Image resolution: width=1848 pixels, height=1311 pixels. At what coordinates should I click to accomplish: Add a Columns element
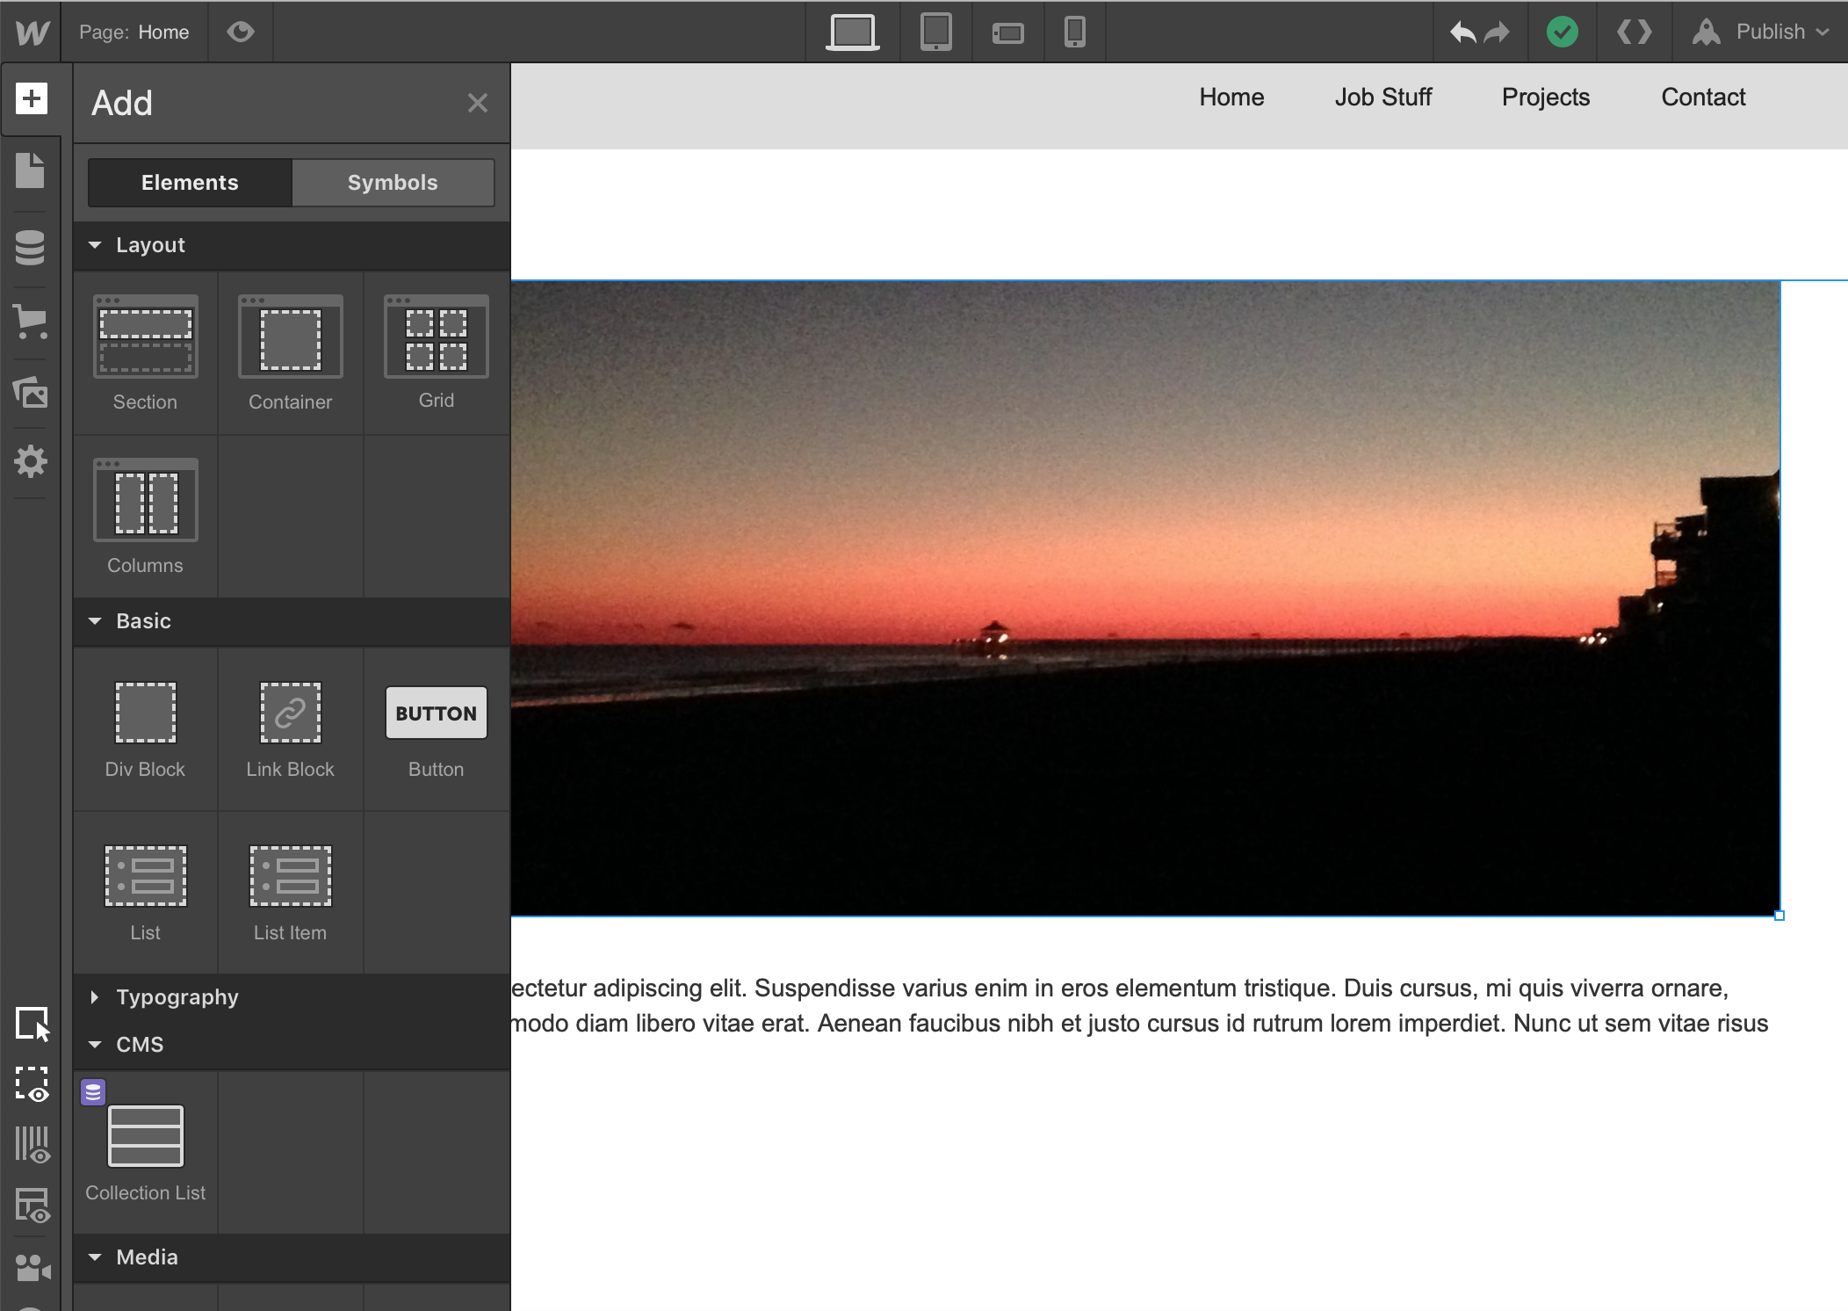coord(145,517)
